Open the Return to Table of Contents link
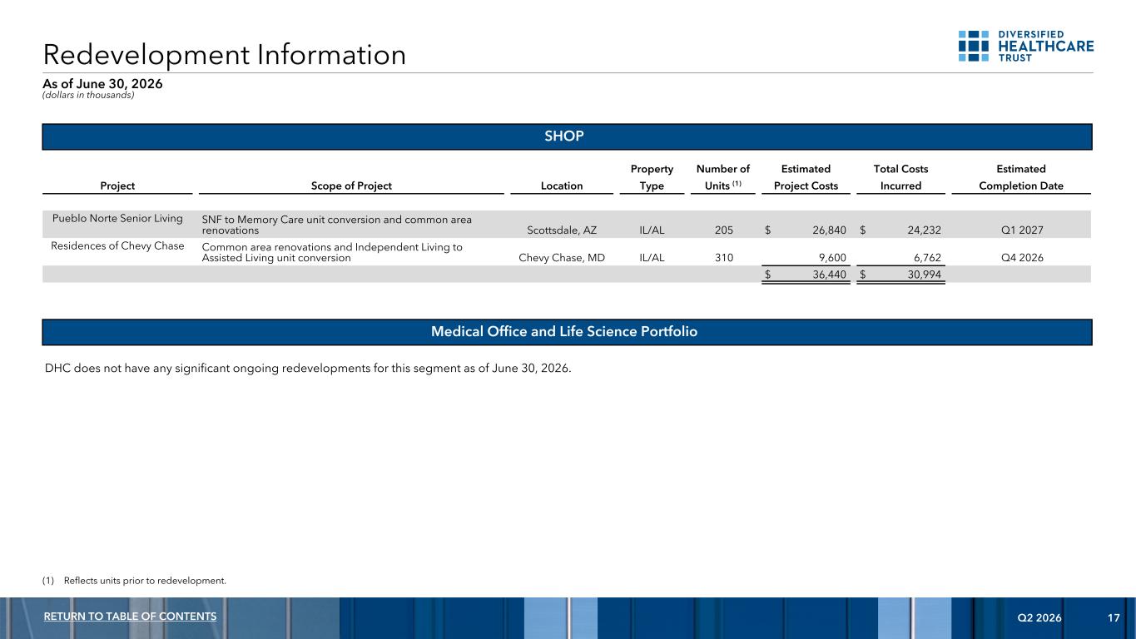 (x=130, y=617)
